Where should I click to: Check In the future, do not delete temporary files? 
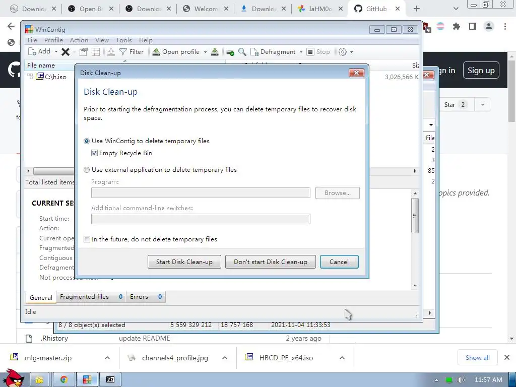tap(87, 239)
